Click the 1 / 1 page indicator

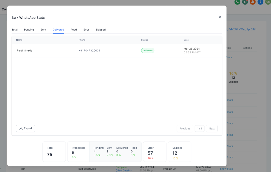199,128
